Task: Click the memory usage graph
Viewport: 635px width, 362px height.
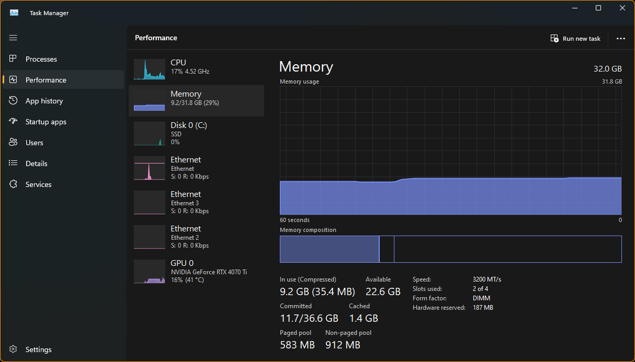Action: (x=450, y=150)
